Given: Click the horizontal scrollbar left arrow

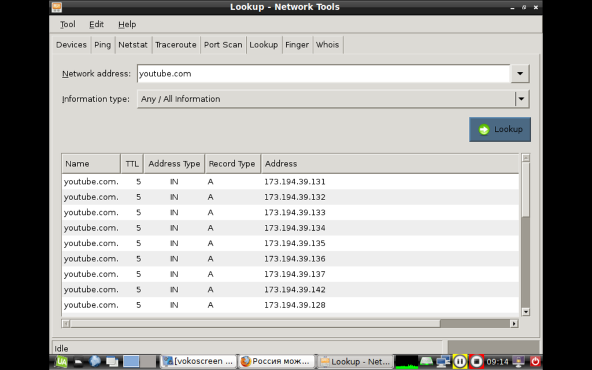Looking at the screenshot, I should (66, 324).
